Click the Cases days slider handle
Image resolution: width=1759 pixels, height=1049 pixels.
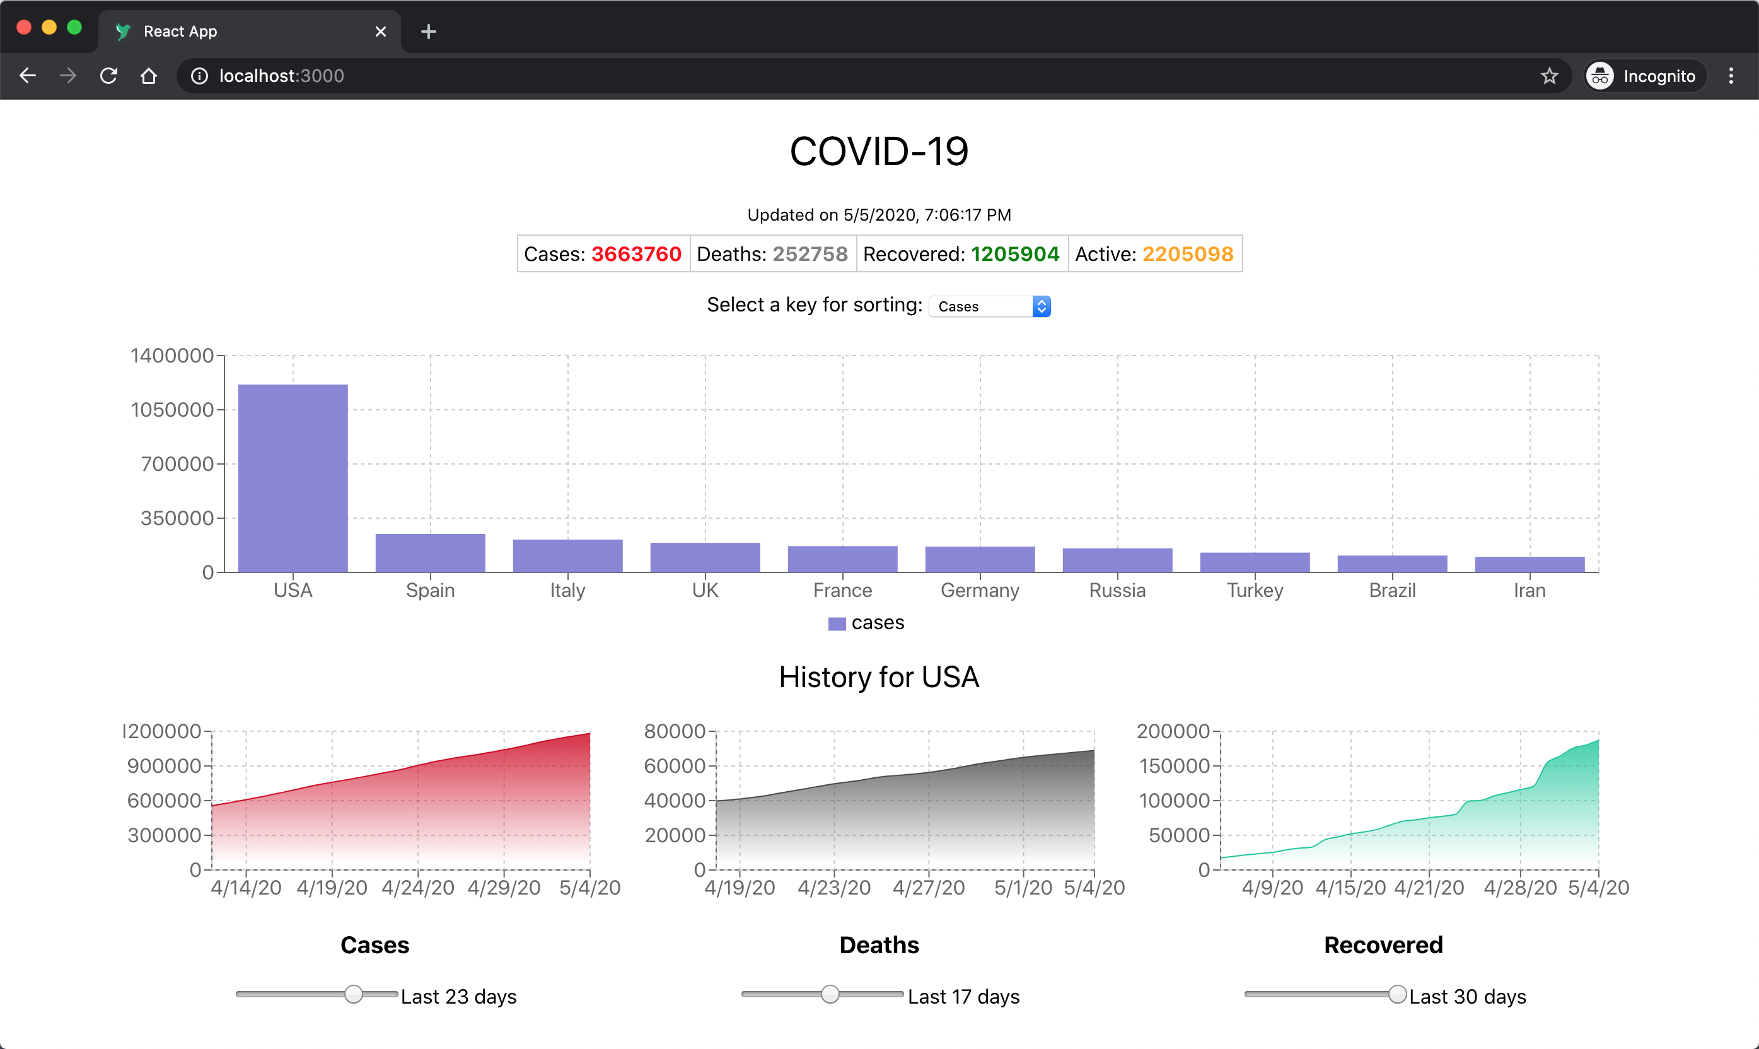point(353,995)
